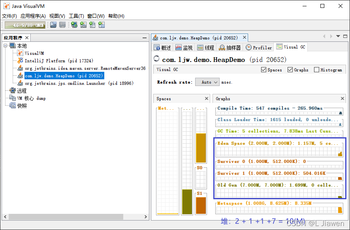Viewport: 350px width, 230px height.
Task: Activate the com.ljw.demo.HeapDemo document tab
Action: 199,38
